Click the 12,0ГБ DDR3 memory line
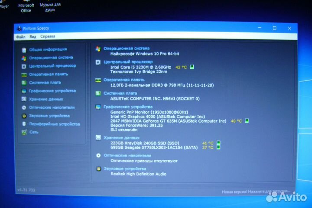 tap(162, 85)
